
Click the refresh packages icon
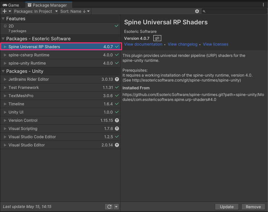pos(109,207)
